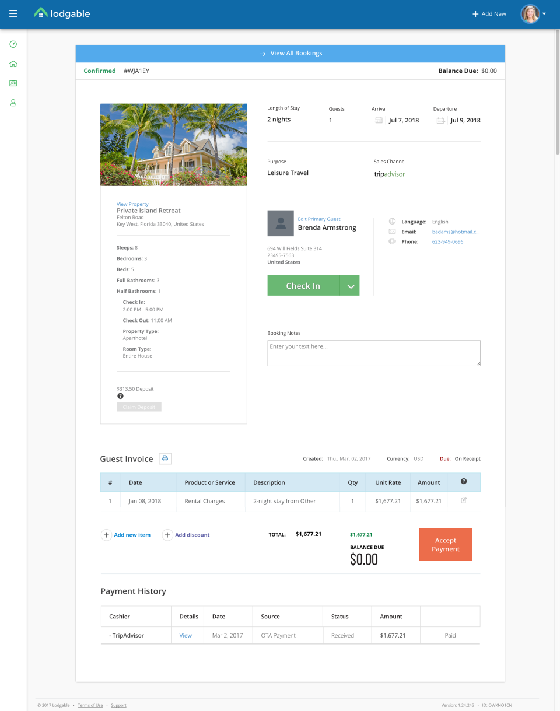560x711 pixels.
Task: Open the Terms of Use page
Action: [x=90, y=705]
